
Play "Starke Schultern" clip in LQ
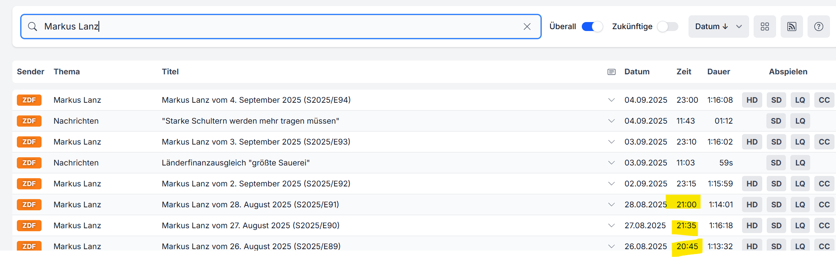tap(800, 121)
